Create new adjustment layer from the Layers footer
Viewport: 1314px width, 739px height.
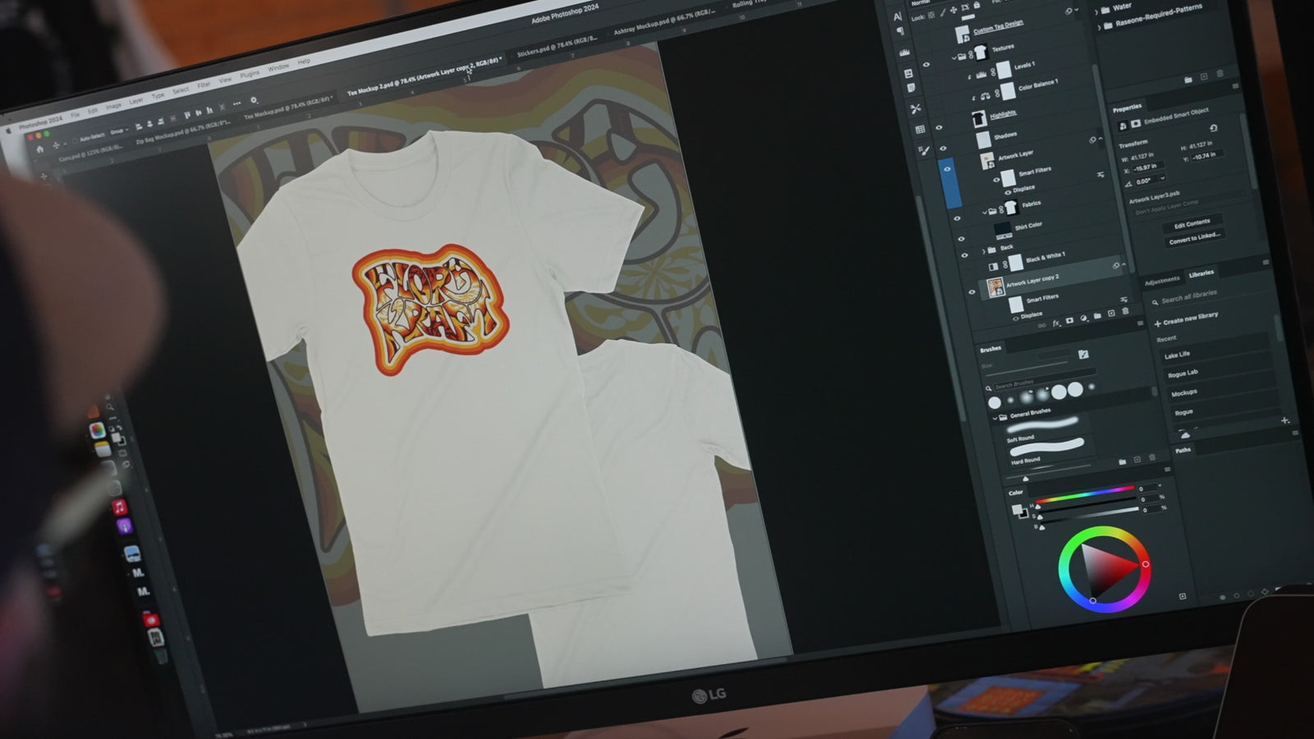point(1083,319)
